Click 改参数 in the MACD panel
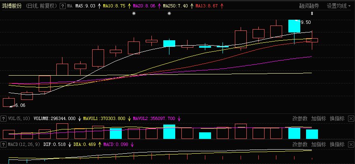 [300, 144]
